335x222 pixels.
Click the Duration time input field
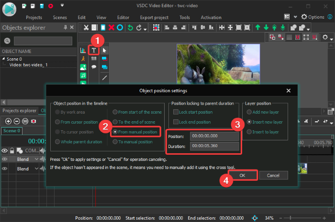(214, 147)
